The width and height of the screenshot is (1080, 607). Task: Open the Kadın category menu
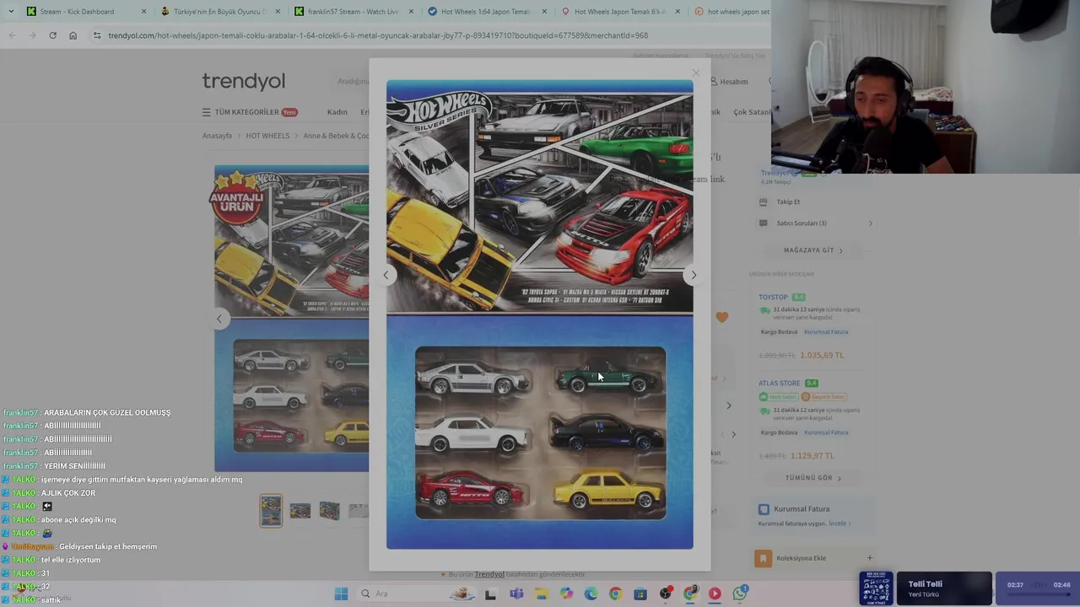click(x=337, y=112)
